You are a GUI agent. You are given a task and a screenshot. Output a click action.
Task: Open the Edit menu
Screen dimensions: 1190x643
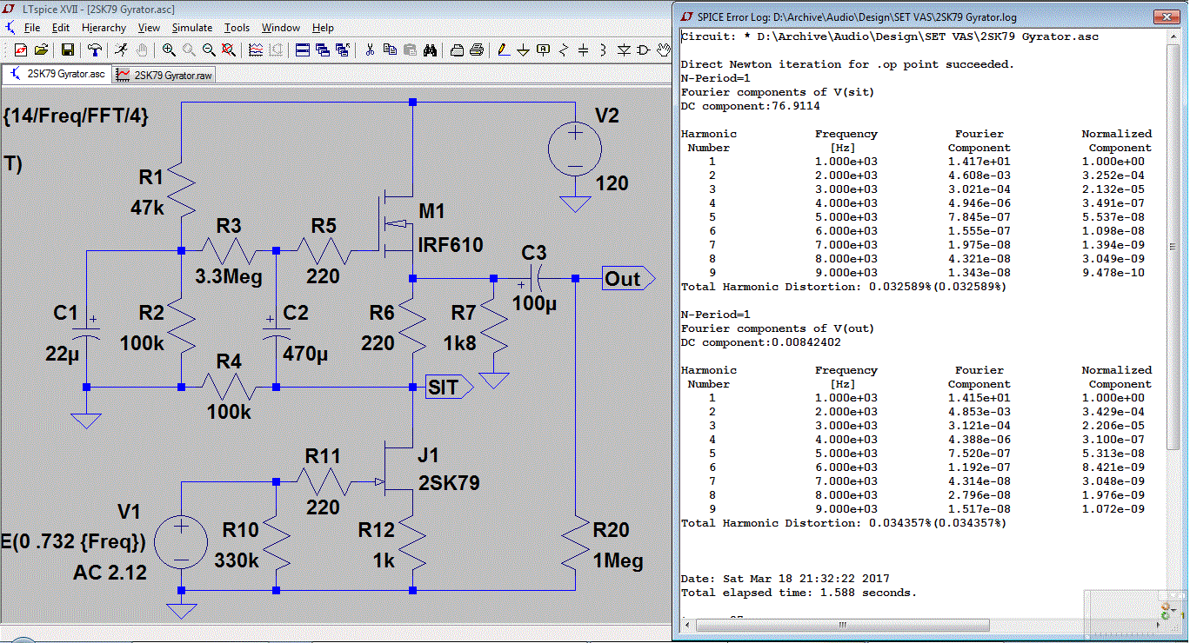(x=61, y=28)
